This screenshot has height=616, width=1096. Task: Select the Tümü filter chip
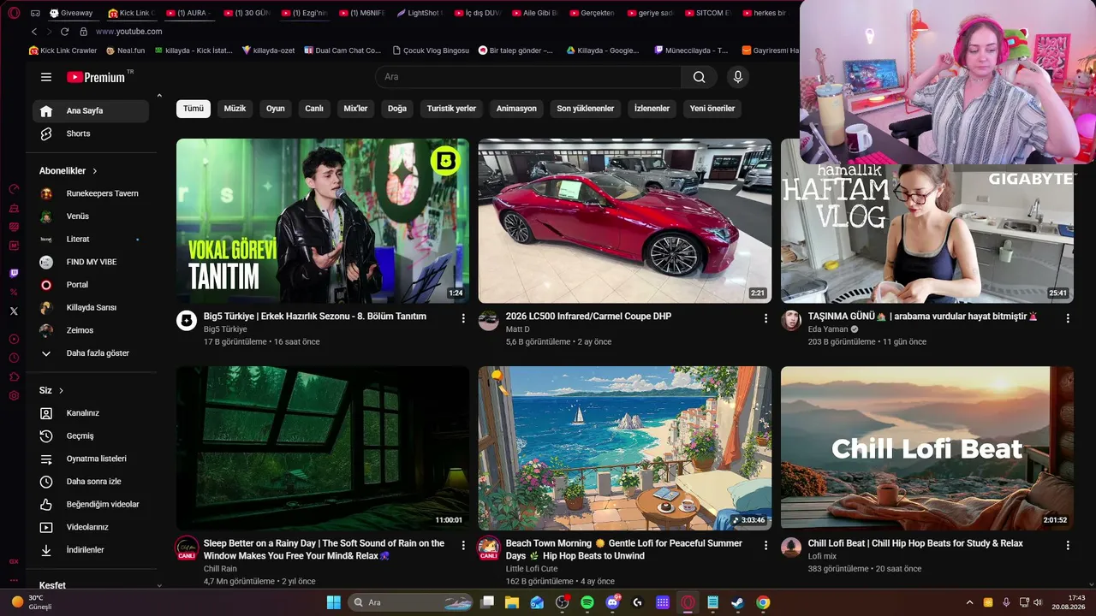pyautogui.click(x=194, y=109)
